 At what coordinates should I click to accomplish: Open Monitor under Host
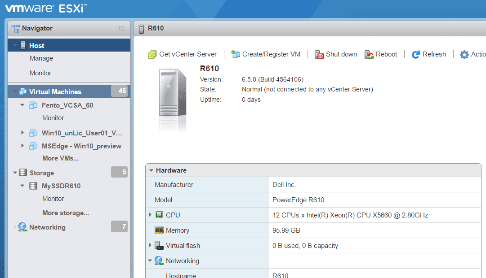click(x=40, y=73)
